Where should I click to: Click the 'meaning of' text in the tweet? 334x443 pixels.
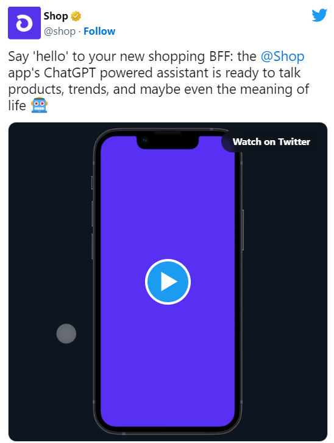275,89
